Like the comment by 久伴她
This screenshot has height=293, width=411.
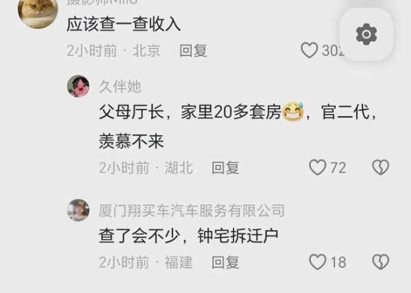[317, 167]
